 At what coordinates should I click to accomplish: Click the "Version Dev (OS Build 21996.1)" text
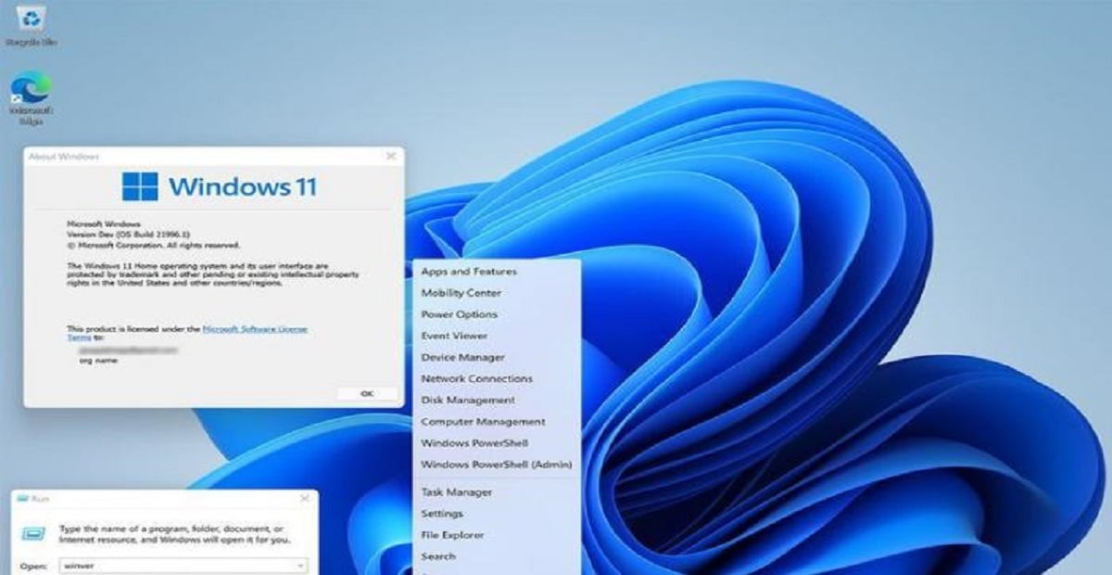[129, 235]
